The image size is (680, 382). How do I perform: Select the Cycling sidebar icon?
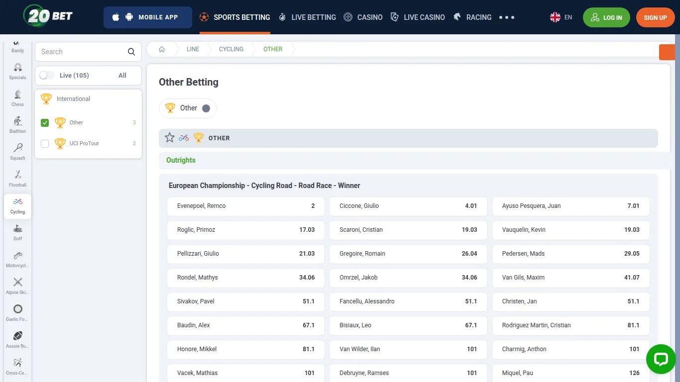17,205
